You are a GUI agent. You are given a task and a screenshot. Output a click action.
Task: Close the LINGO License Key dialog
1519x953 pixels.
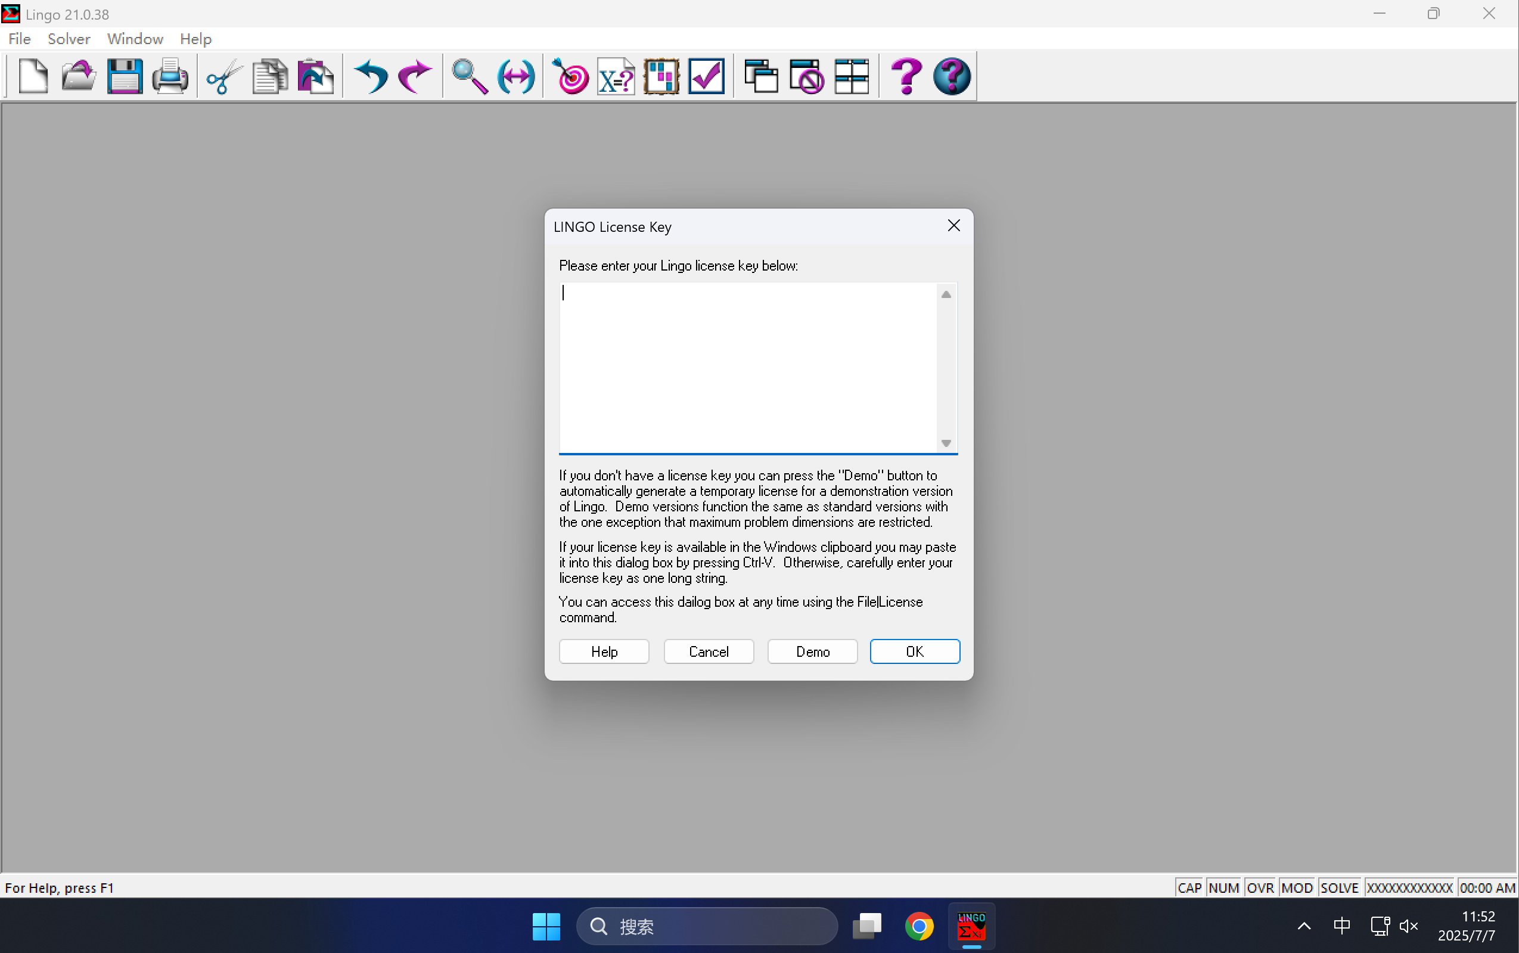[x=953, y=226]
